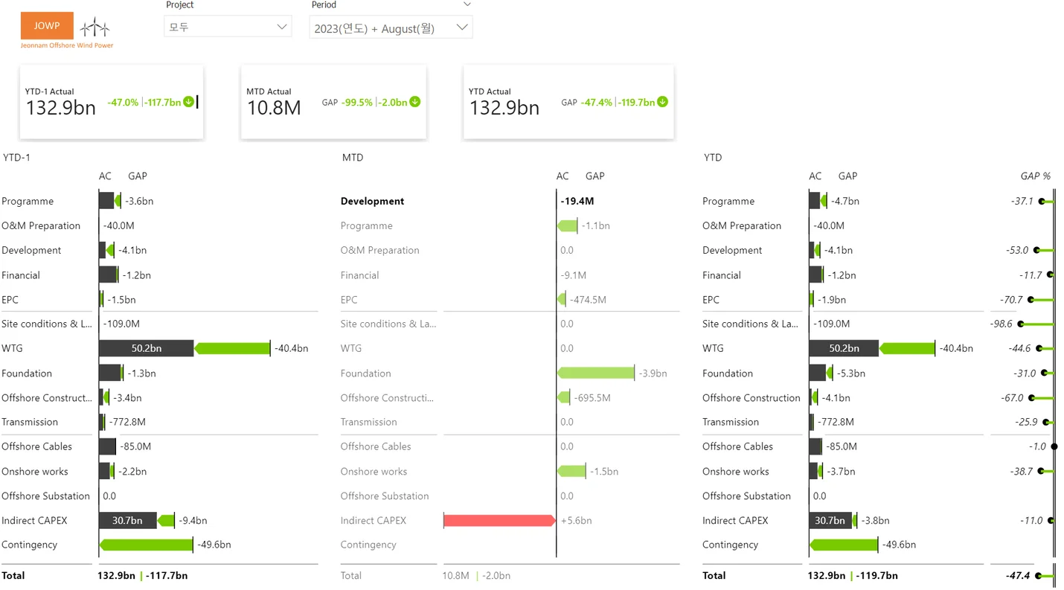Click the -1.0 Offshore Cables GAP % point
Viewport: 1064px width, 590px height.
(1054, 446)
